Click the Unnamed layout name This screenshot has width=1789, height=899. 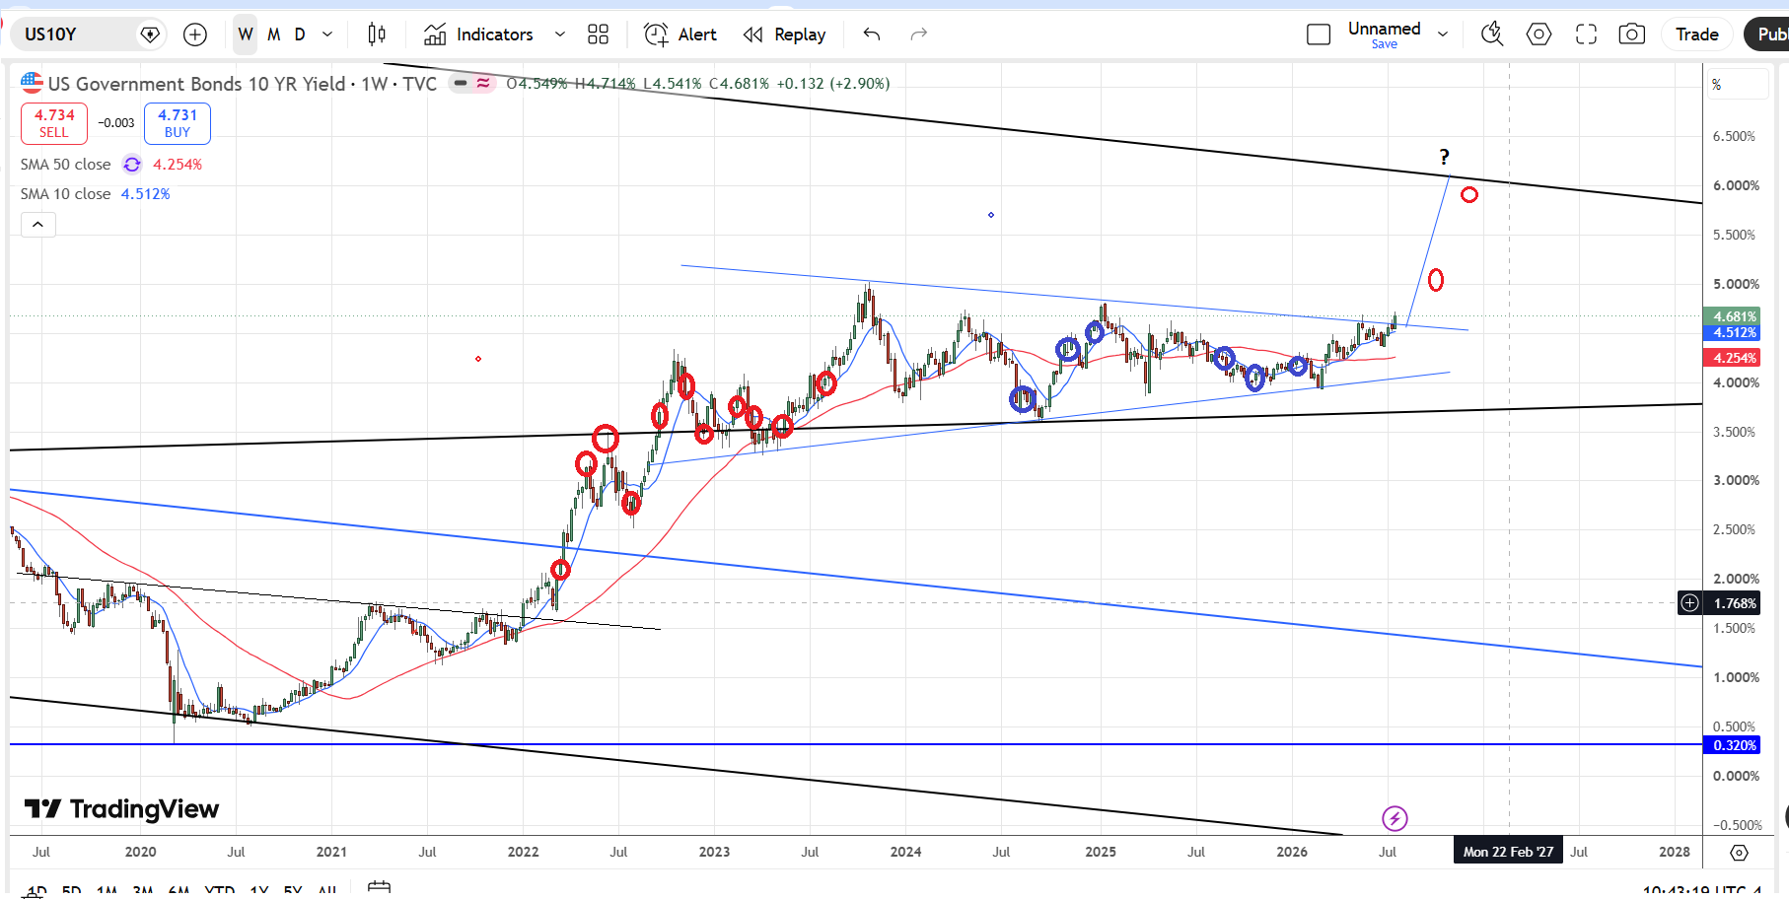coord(1385,29)
